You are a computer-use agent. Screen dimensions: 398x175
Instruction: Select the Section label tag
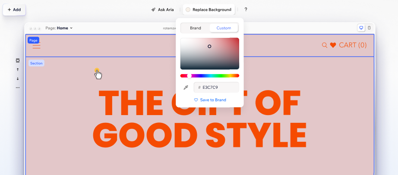point(36,63)
